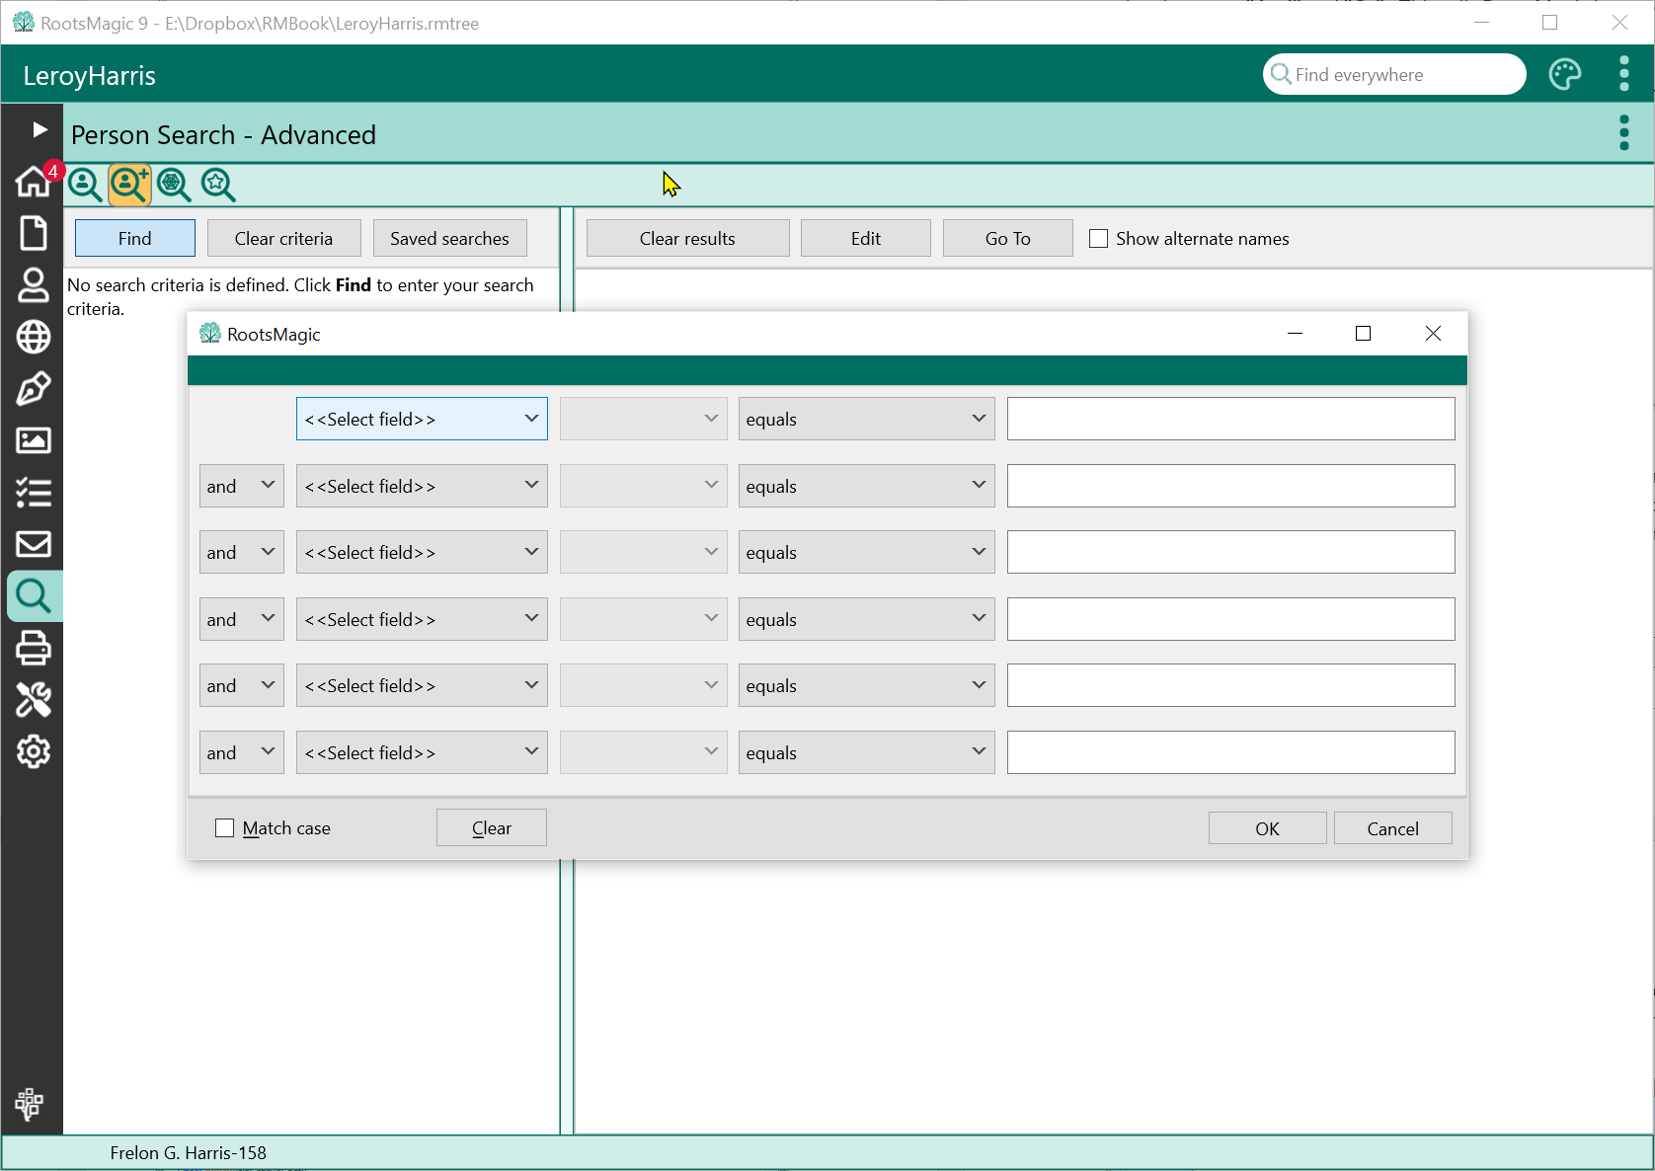Toggle Show alternate names checkbox

click(x=1098, y=239)
